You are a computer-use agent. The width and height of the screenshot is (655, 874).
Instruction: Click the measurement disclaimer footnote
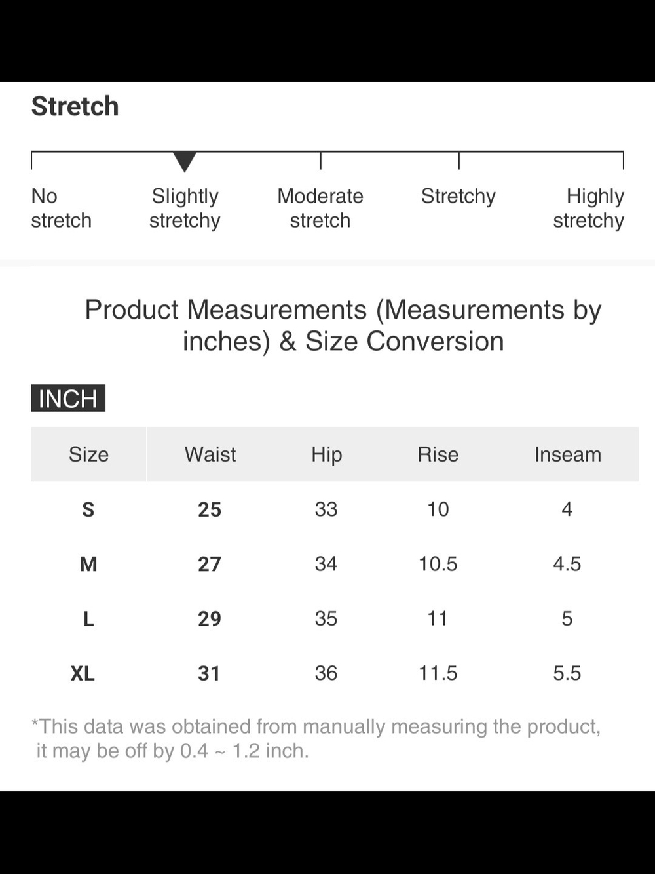click(316, 738)
